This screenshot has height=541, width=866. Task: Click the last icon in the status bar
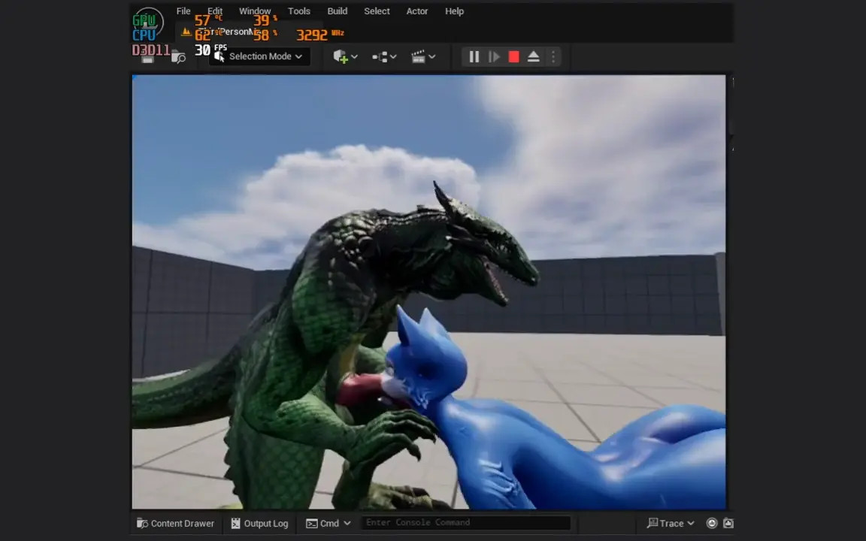(x=728, y=523)
